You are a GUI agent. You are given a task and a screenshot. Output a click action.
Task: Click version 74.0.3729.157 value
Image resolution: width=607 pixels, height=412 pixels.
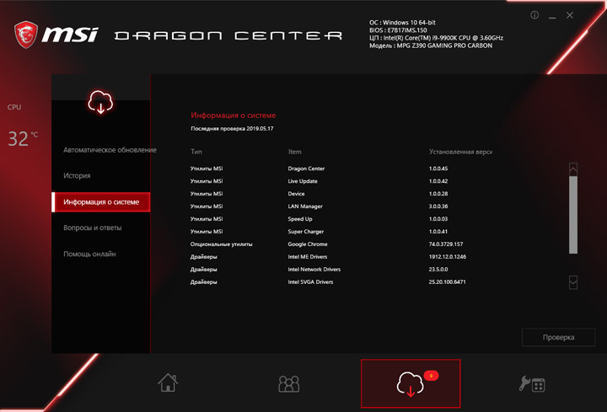click(x=446, y=244)
